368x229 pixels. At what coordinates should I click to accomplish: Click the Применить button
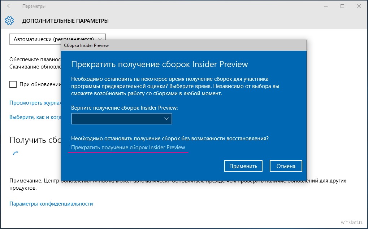click(243, 166)
